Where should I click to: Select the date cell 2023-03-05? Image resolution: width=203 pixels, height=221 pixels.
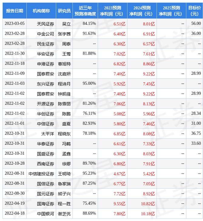click(x=15, y=24)
